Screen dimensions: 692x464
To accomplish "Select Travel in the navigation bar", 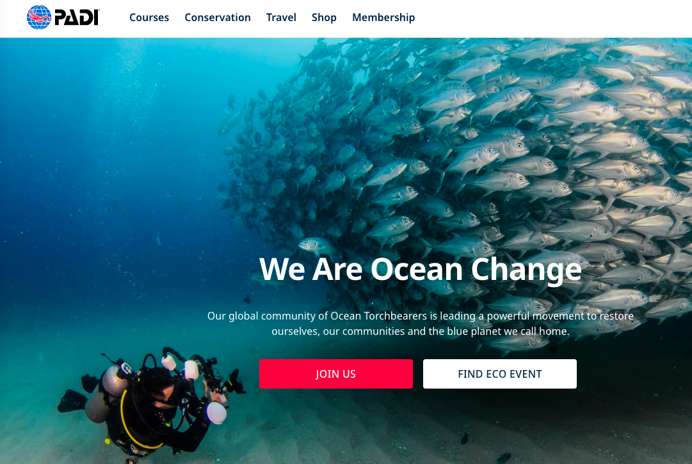I will point(281,18).
